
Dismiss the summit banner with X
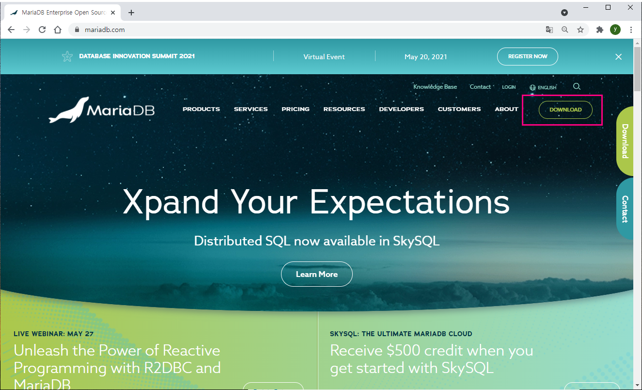tap(619, 57)
